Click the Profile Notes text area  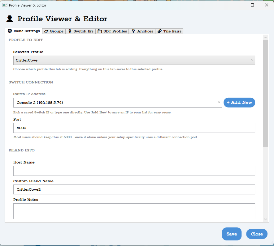coord(134,212)
